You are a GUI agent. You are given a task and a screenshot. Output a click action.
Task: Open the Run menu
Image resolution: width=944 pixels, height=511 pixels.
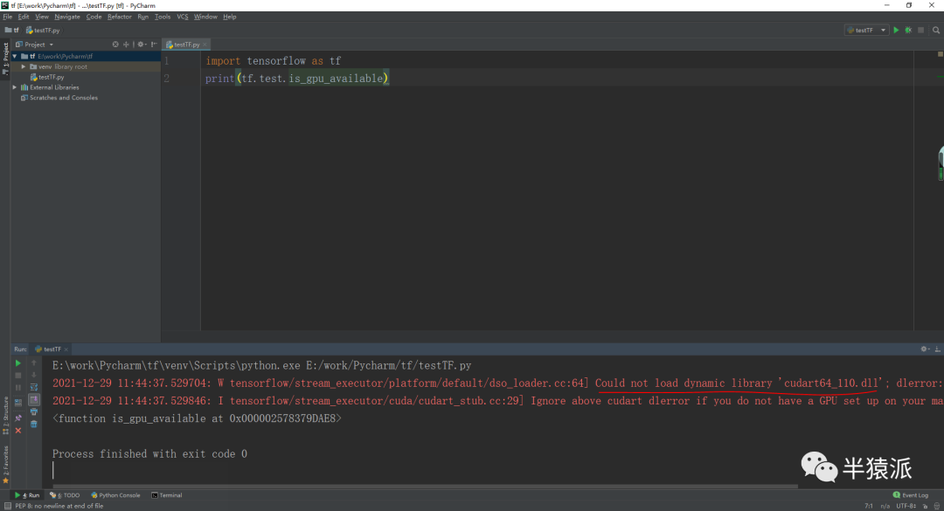click(142, 17)
